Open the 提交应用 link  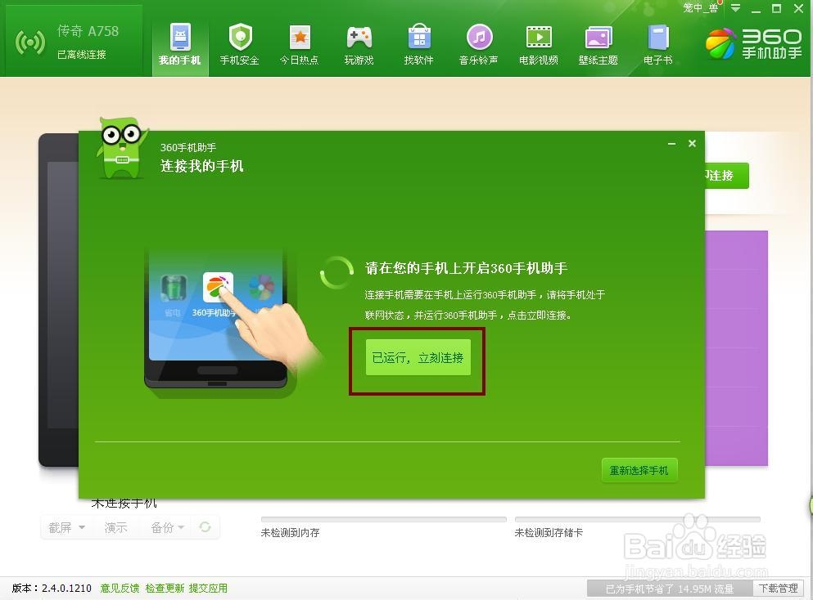tap(208, 588)
